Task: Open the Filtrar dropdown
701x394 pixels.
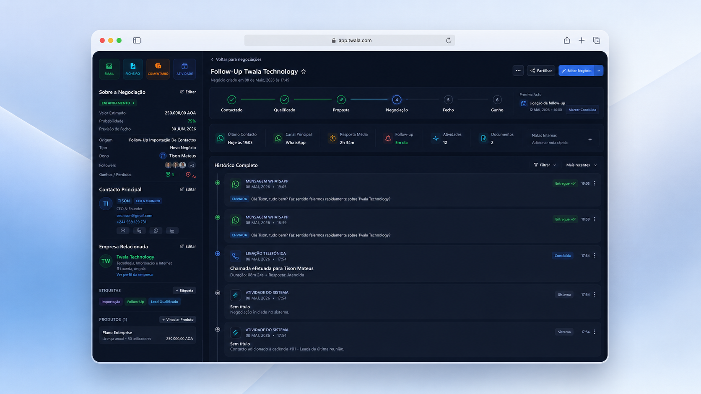Action: point(545,165)
